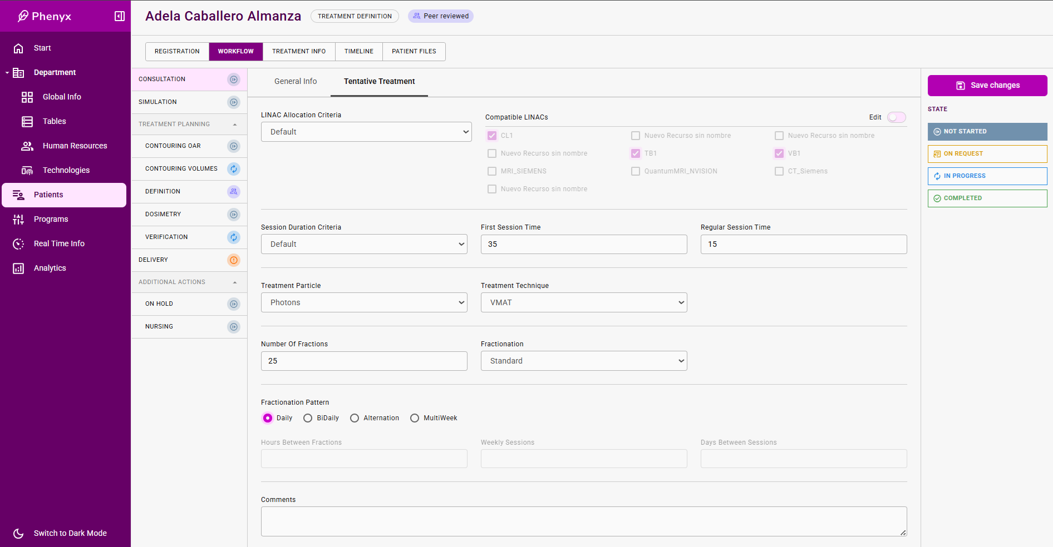The width and height of the screenshot is (1053, 547).
Task: Open the Timeline tab
Action: [359, 51]
